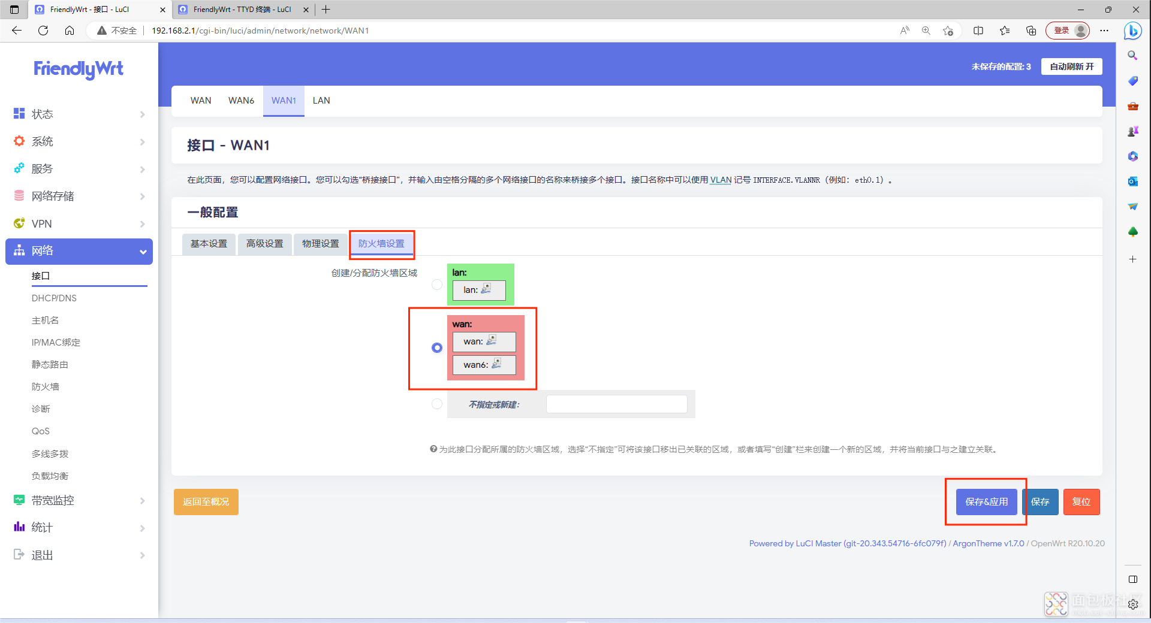Add page to favorites star icon
The image size is (1151, 623).
point(948,31)
